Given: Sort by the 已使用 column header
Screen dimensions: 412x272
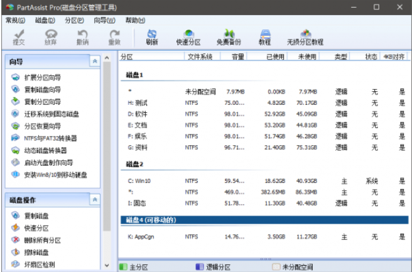Looking at the screenshot, I should point(267,57).
